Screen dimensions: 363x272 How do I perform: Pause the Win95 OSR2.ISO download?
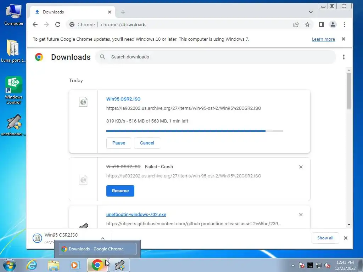coord(118,143)
